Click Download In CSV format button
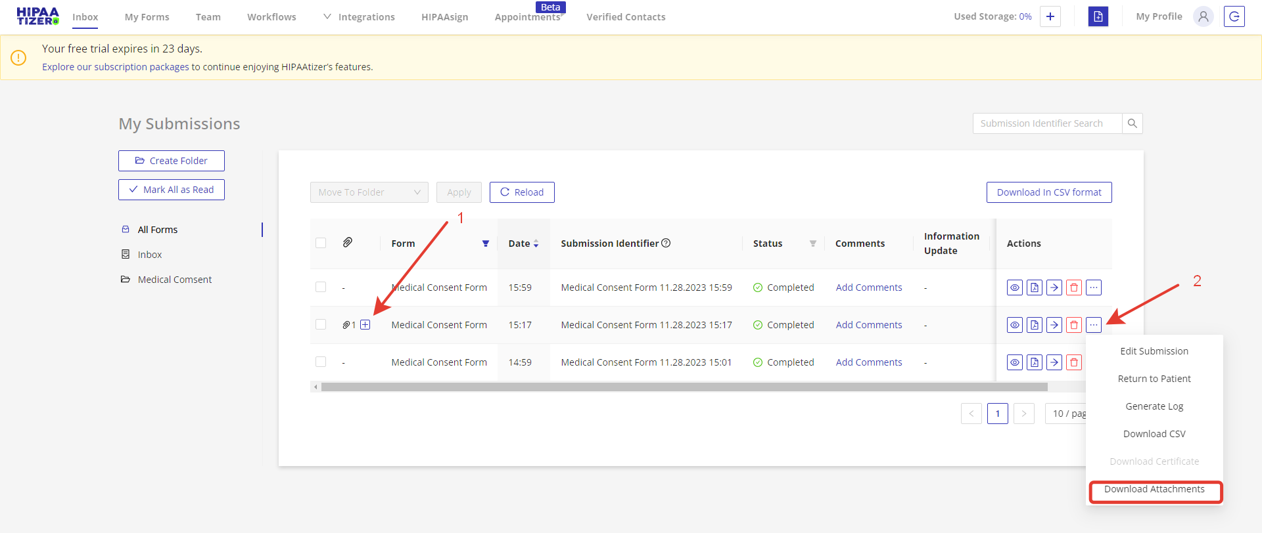1262x533 pixels. pyautogui.click(x=1049, y=192)
